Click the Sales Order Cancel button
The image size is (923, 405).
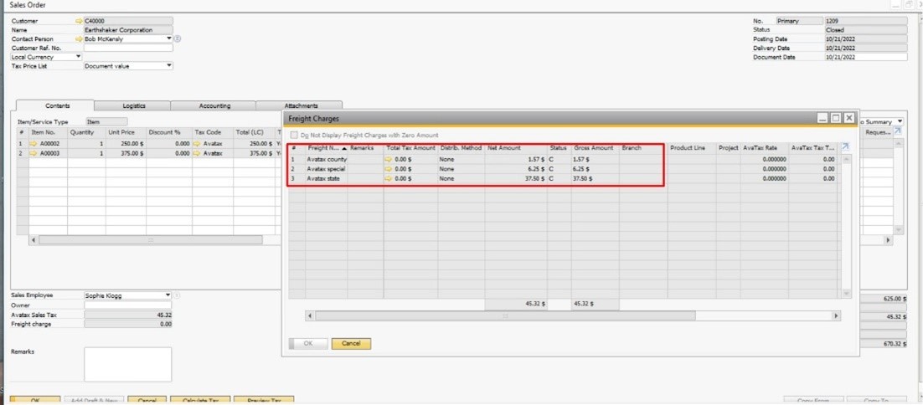[x=147, y=400]
